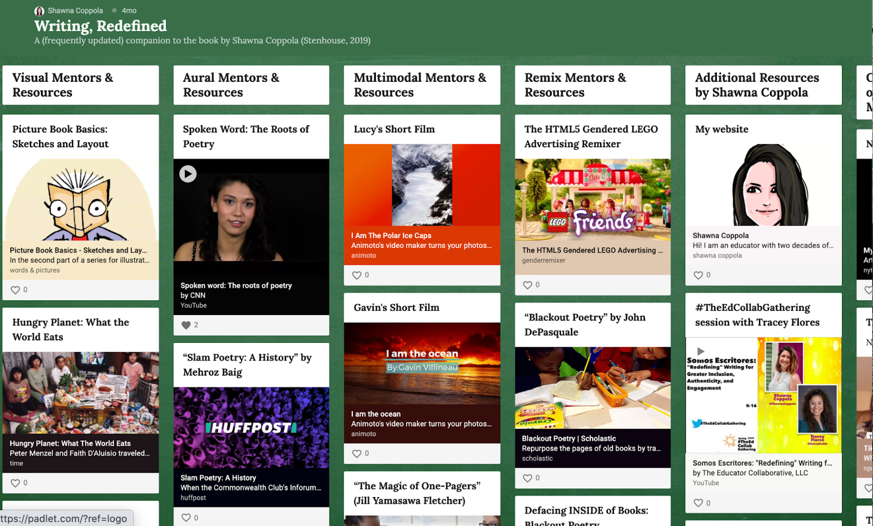This screenshot has width=873, height=526.
Task: Select the Visual Mentors & Resources column header
Action: click(x=81, y=85)
